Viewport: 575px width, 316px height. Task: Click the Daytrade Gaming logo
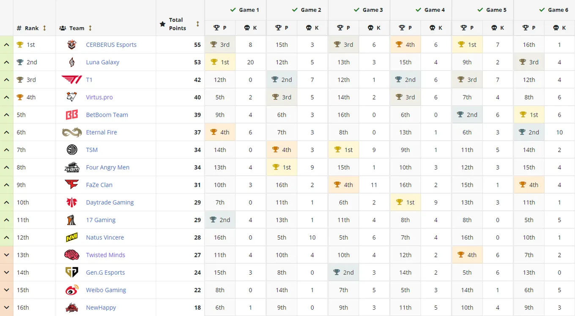(x=72, y=202)
